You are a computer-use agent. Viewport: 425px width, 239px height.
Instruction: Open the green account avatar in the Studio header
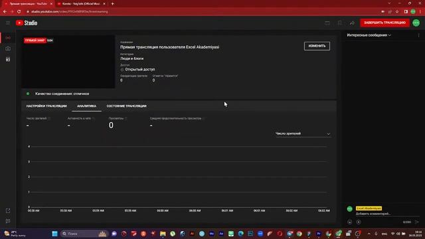(x=416, y=23)
